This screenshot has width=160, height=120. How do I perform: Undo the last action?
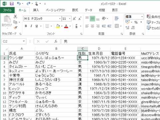(19, 4)
